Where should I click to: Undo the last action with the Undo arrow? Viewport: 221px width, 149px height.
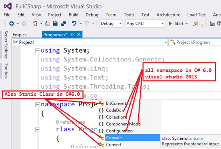pos(74,24)
